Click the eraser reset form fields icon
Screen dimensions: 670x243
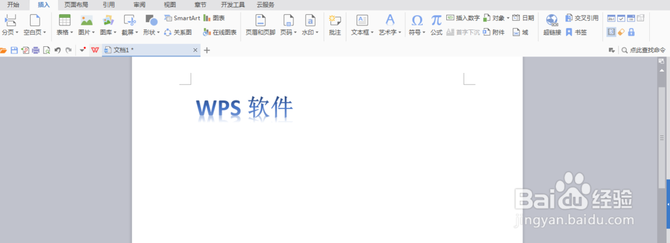[621, 32]
